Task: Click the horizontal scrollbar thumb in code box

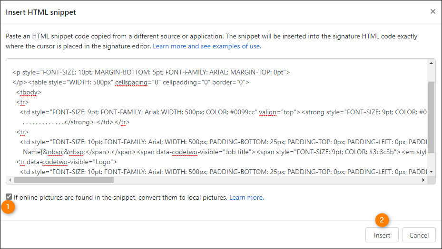Action: (64, 180)
